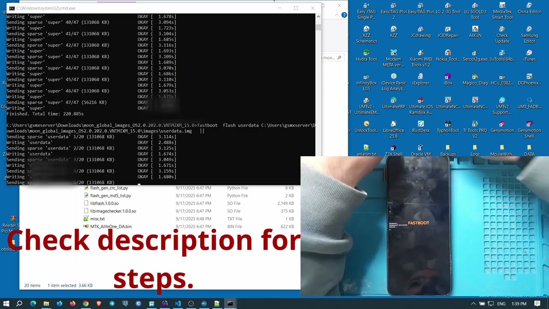The height and width of the screenshot is (309, 549).
Task: Open HCU_0382 desktop shortcut
Action: point(502,79)
